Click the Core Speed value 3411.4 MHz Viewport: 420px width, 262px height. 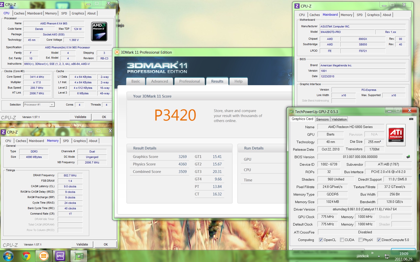[x=37, y=77]
